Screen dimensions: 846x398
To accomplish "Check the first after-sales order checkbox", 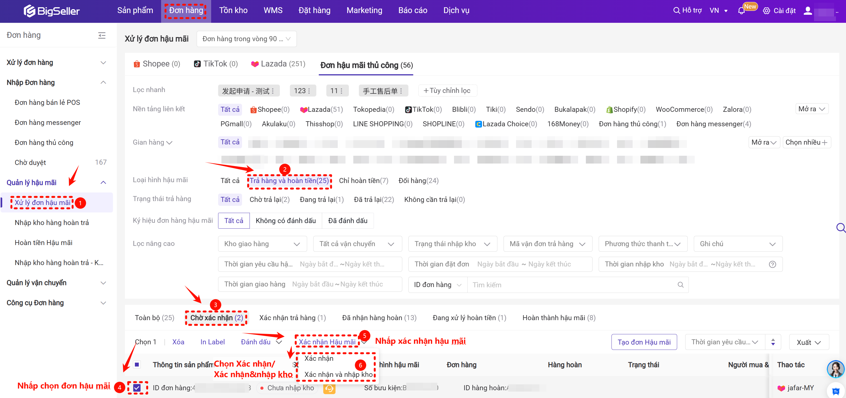I will point(137,388).
